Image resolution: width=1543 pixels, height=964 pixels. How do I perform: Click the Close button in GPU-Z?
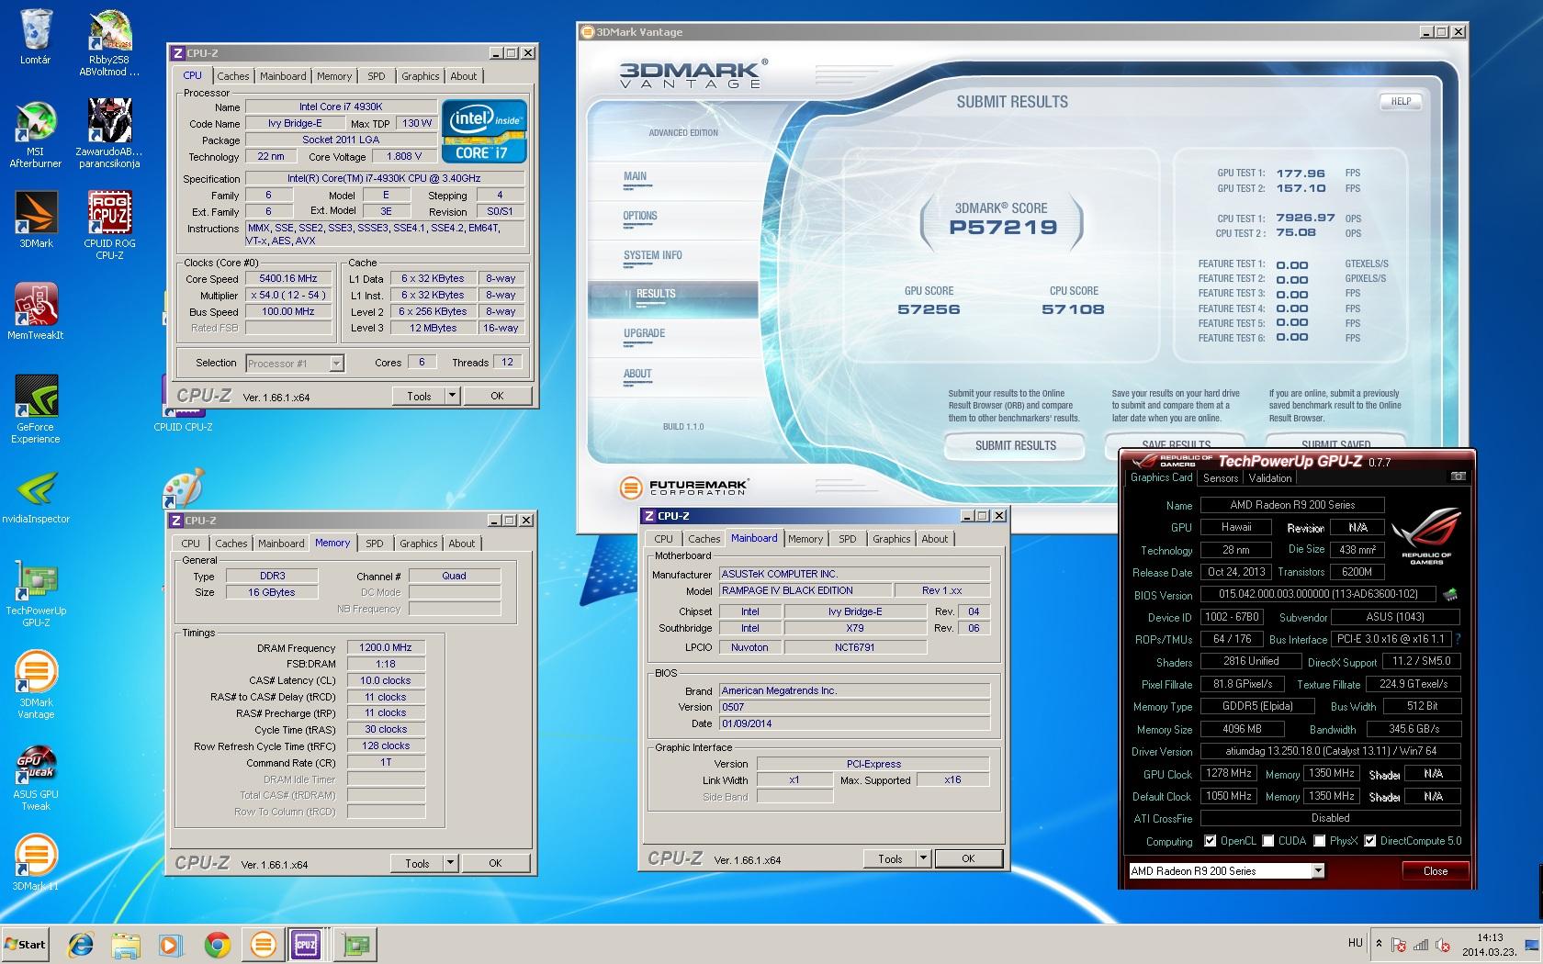[1436, 871]
